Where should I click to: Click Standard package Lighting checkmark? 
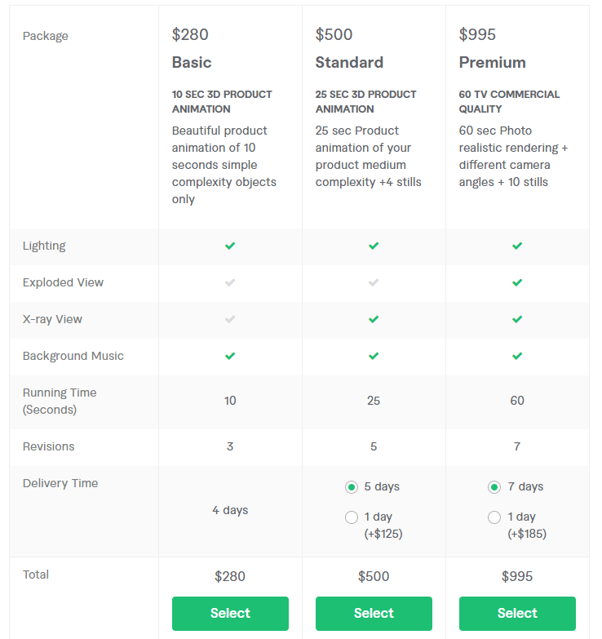click(x=374, y=246)
